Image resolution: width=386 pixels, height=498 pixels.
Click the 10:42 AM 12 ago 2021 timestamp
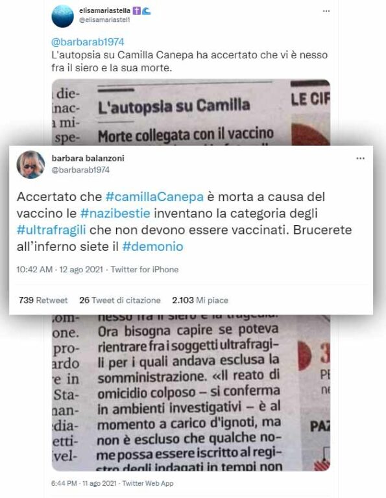point(60,269)
